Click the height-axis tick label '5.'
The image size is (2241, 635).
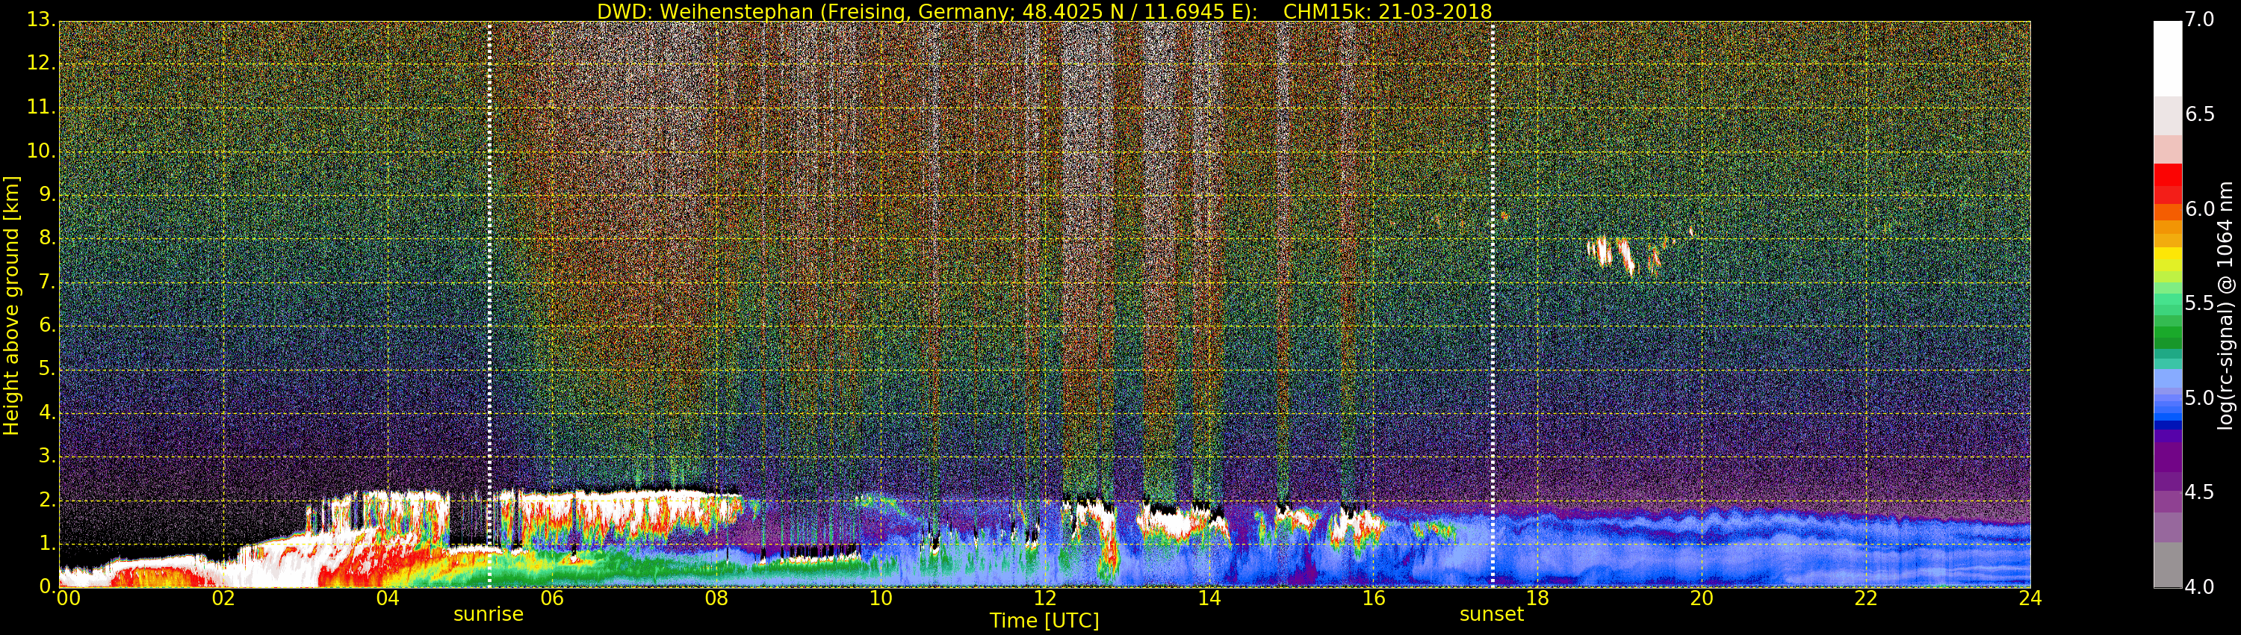(x=46, y=369)
